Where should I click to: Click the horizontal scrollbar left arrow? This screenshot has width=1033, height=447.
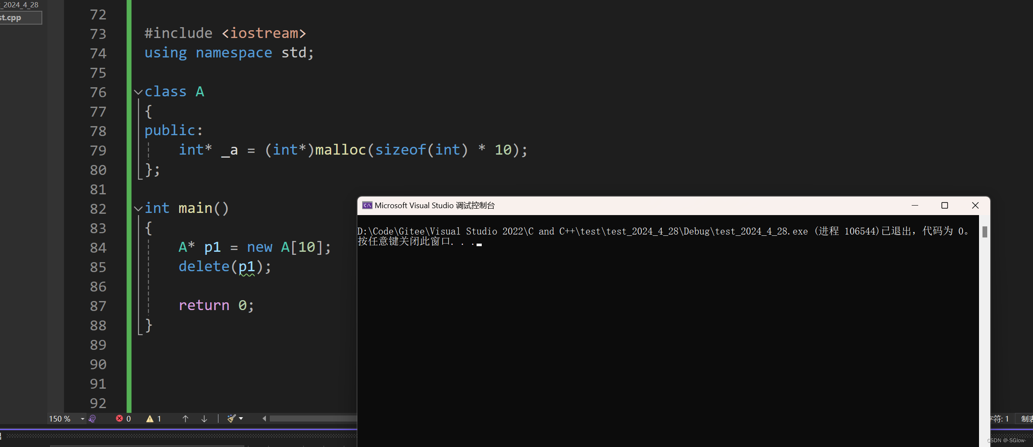[264, 418]
